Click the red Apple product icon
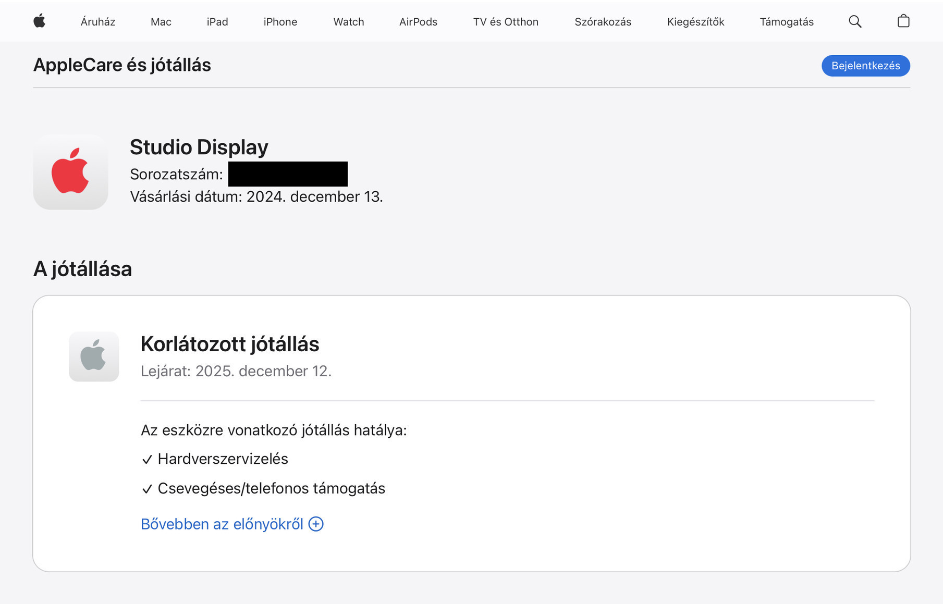This screenshot has width=943, height=604. point(70,172)
